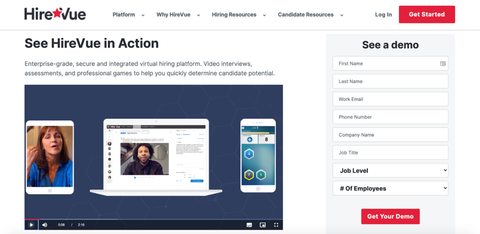
Task: Click the Log In link
Action: pos(383,15)
